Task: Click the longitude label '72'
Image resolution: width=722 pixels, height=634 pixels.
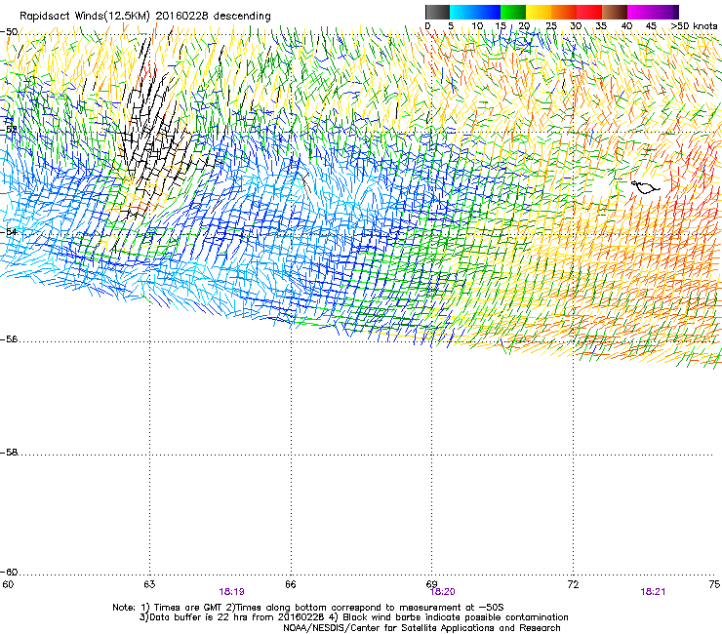Action: point(573,584)
